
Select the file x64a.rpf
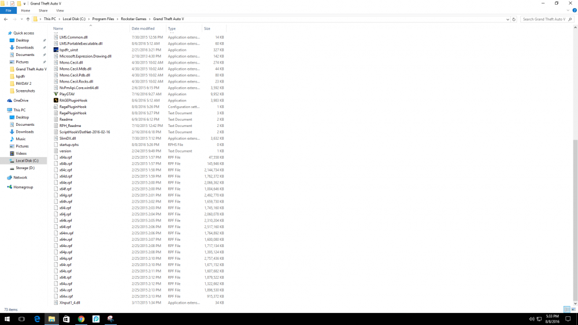pos(66,157)
